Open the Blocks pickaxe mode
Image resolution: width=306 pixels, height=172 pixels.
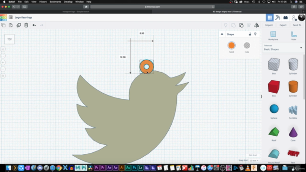tap(277, 18)
